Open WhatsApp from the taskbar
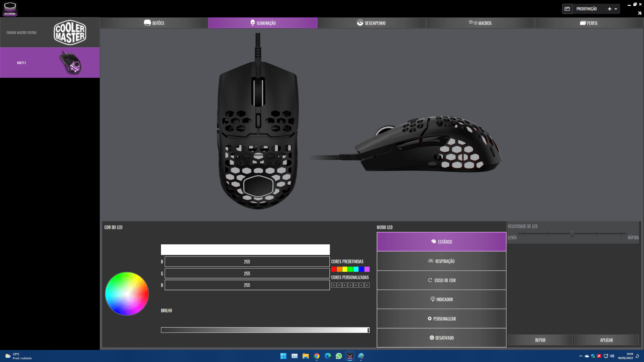The image size is (644, 362). coord(339,356)
